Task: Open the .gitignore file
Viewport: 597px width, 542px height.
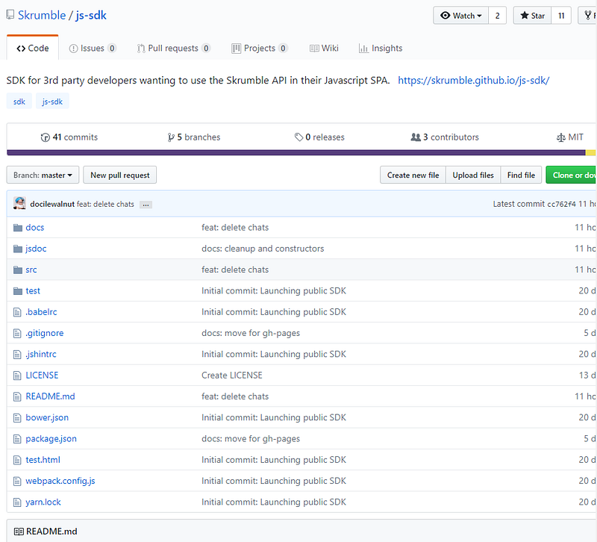Action: [x=45, y=333]
